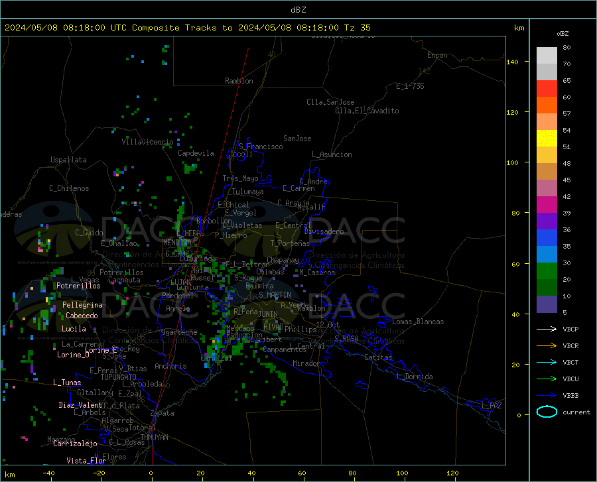Click the 'Capdevila' map label

[x=196, y=153]
